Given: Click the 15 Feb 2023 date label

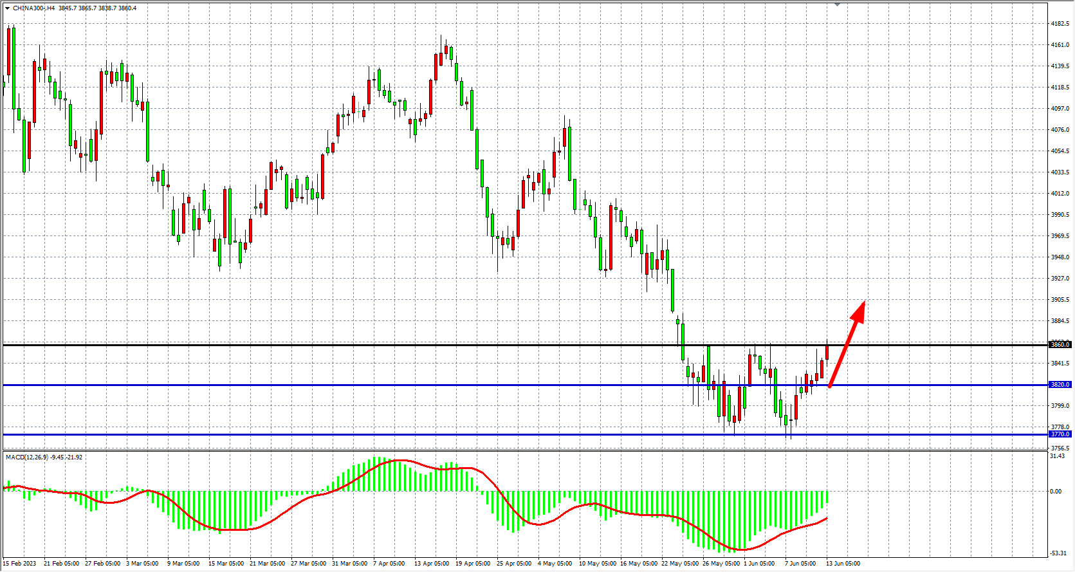Looking at the screenshot, I should (x=19, y=564).
